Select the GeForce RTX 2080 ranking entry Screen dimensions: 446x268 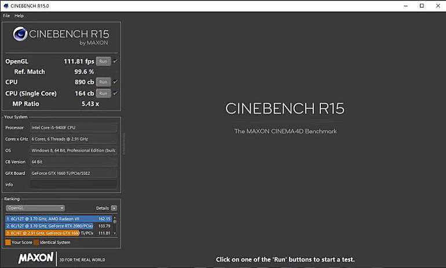click(x=58, y=226)
